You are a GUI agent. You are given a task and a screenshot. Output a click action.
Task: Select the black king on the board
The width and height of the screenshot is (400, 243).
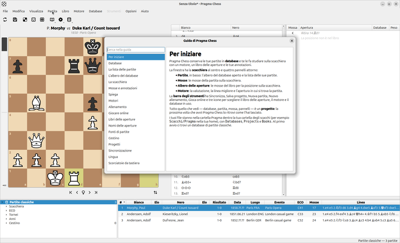(x=93, y=47)
